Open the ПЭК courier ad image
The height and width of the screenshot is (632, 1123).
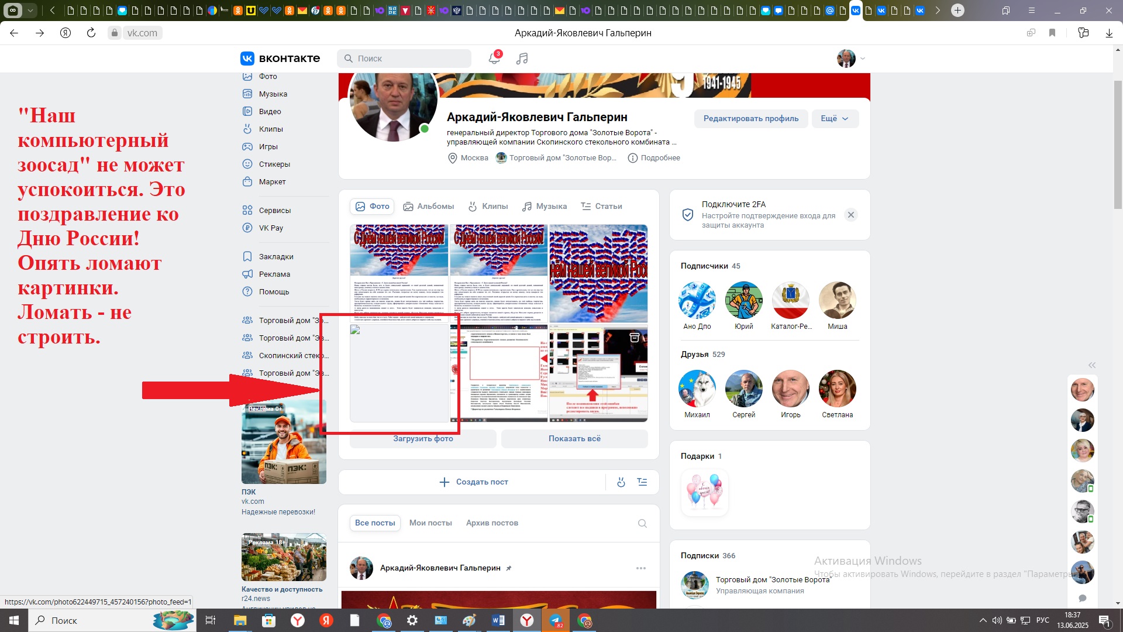(x=284, y=442)
